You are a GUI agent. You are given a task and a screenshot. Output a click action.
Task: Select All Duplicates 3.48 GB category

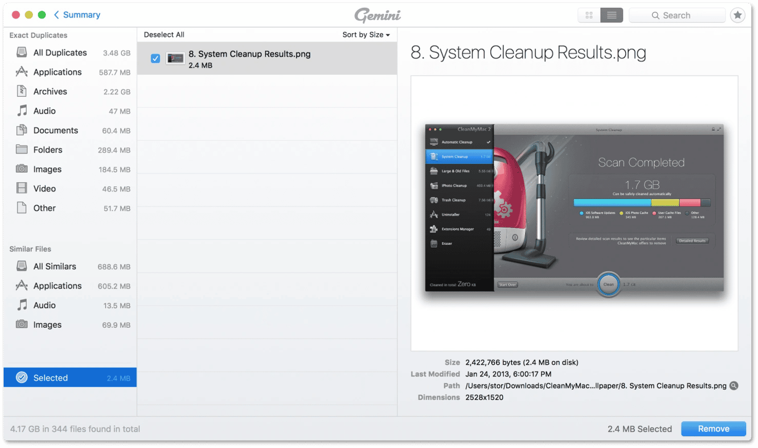(70, 52)
